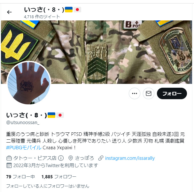View the 1,885 フォロワー list
This screenshot has height=192, width=194.
(59, 177)
